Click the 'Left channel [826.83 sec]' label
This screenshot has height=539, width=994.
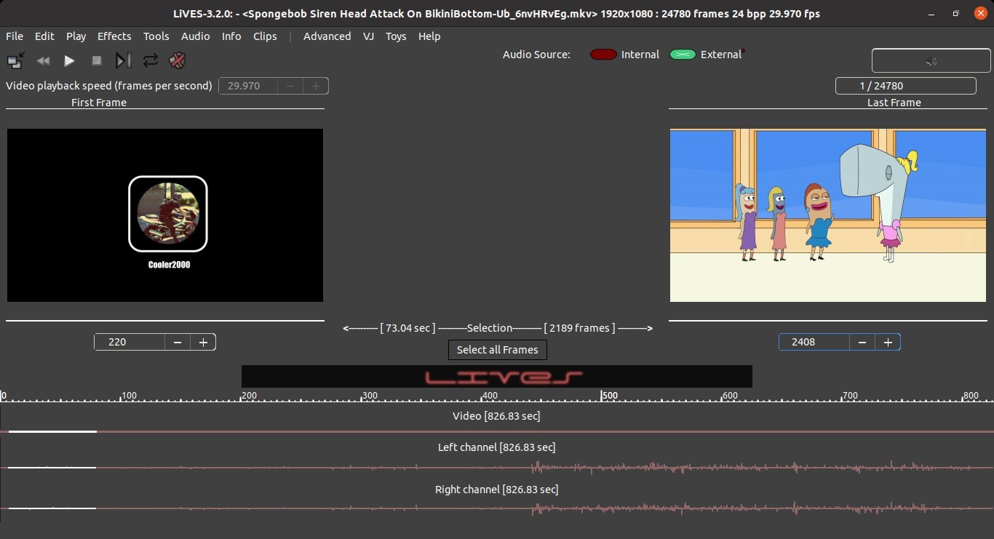pyautogui.click(x=496, y=447)
